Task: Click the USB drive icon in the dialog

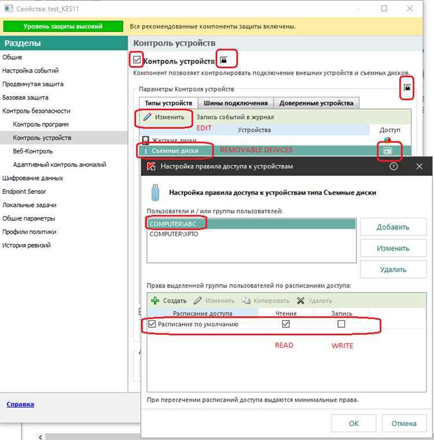Action: tap(155, 192)
